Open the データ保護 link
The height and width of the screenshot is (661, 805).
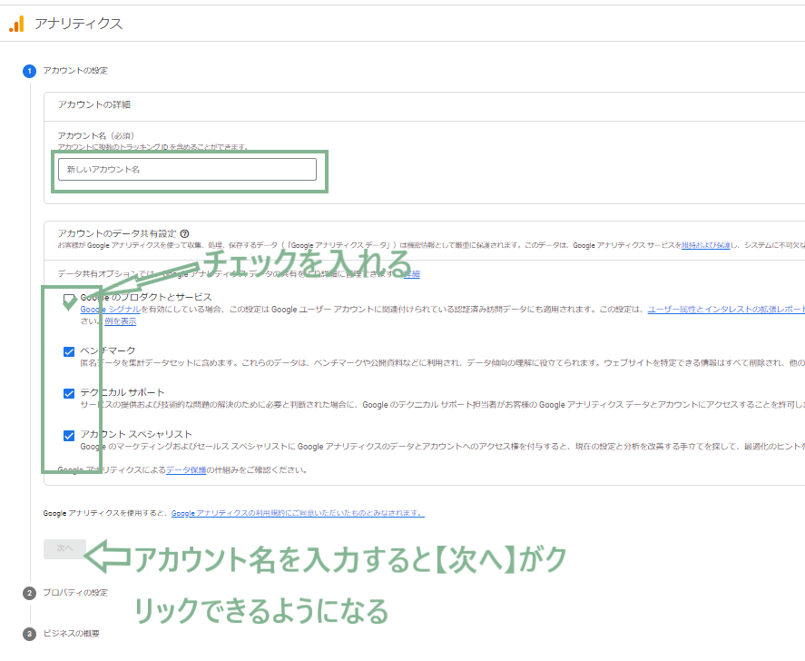click(x=186, y=470)
